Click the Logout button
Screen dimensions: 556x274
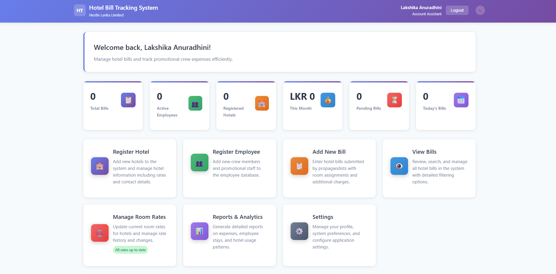point(457,10)
